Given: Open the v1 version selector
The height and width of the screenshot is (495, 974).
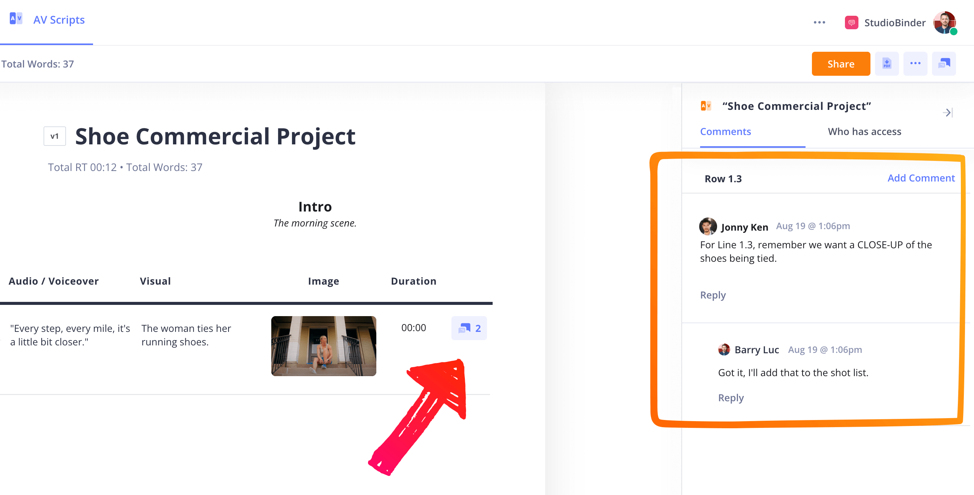Looking at the screenshot, I should [x=54, y=136].
